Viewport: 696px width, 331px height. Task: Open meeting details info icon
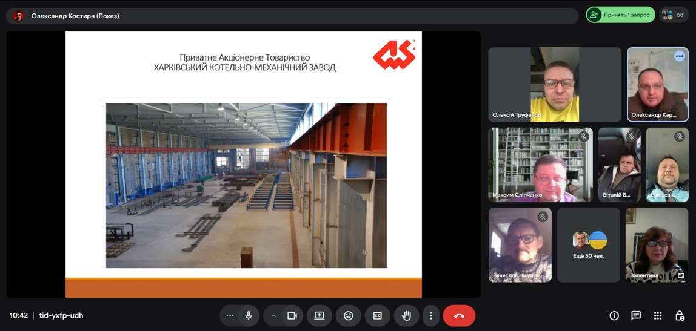614,315
